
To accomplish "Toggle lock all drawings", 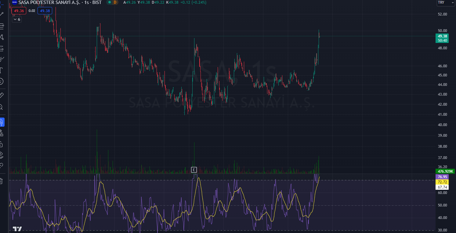I will point(2,144).
